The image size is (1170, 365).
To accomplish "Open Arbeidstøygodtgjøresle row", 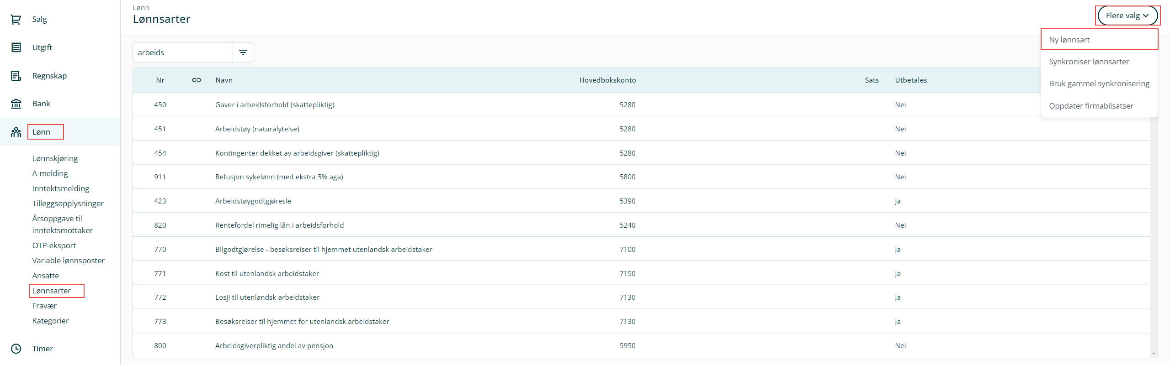I will [x=641, y=201].
